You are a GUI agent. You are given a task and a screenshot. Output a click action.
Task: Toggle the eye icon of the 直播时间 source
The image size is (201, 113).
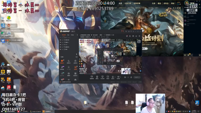tap(61, 47)
